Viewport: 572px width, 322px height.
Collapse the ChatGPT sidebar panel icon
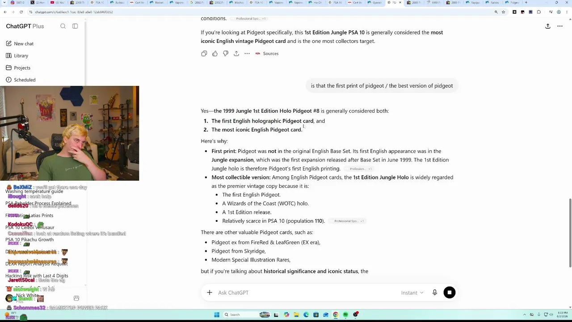(x=75, y=26)
